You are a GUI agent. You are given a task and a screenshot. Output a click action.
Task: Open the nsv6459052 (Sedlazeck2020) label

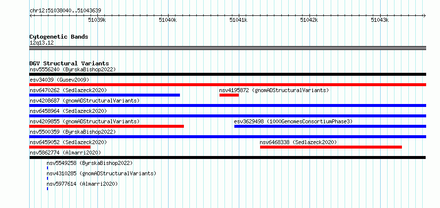click(68, 142)
